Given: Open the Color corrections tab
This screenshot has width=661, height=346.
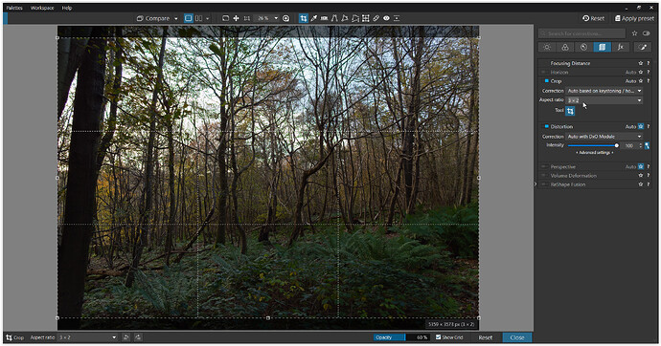Looking at the screenshot, I should click(565, 47).
